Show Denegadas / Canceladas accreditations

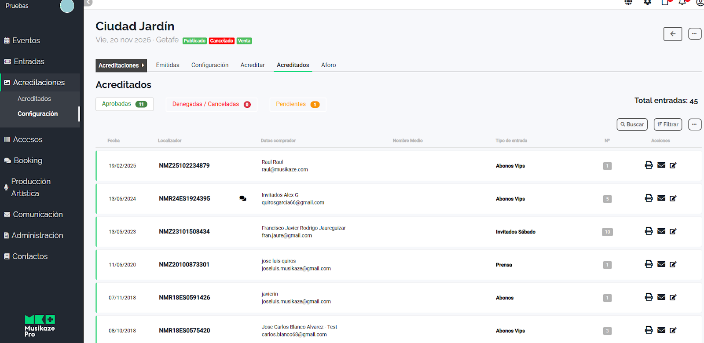211,104
